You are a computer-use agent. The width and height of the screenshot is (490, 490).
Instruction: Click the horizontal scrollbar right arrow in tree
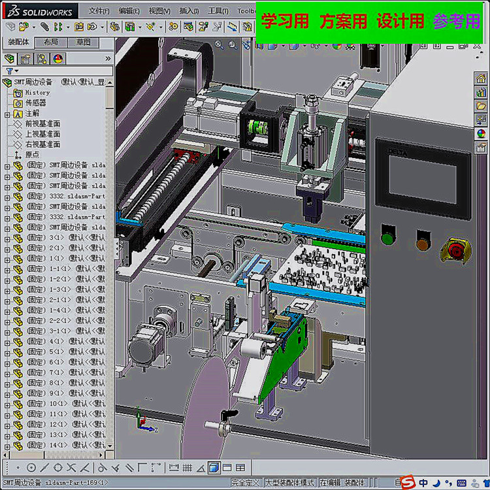click(101, 455)
